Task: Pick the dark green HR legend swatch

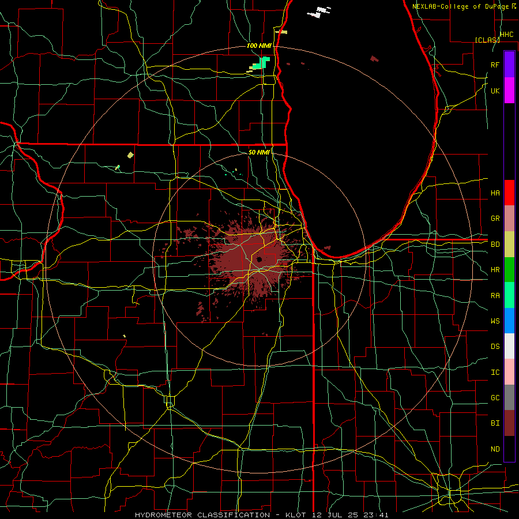Action: coord(509,269)
